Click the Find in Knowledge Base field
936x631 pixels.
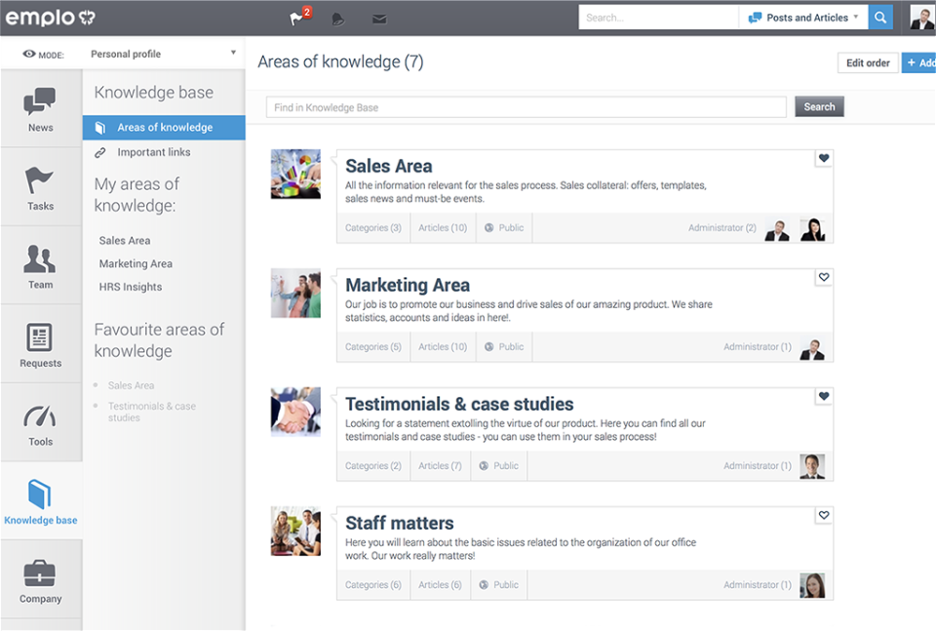[x=526, y=106]
